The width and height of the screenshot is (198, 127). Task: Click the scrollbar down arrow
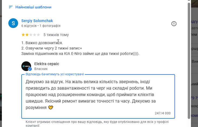(189, 125)
